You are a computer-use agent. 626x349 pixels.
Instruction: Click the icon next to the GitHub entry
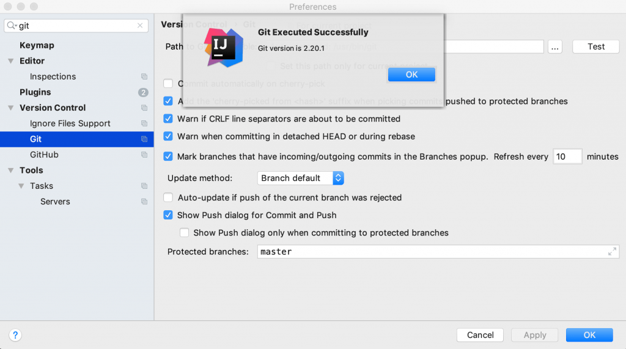144,155
